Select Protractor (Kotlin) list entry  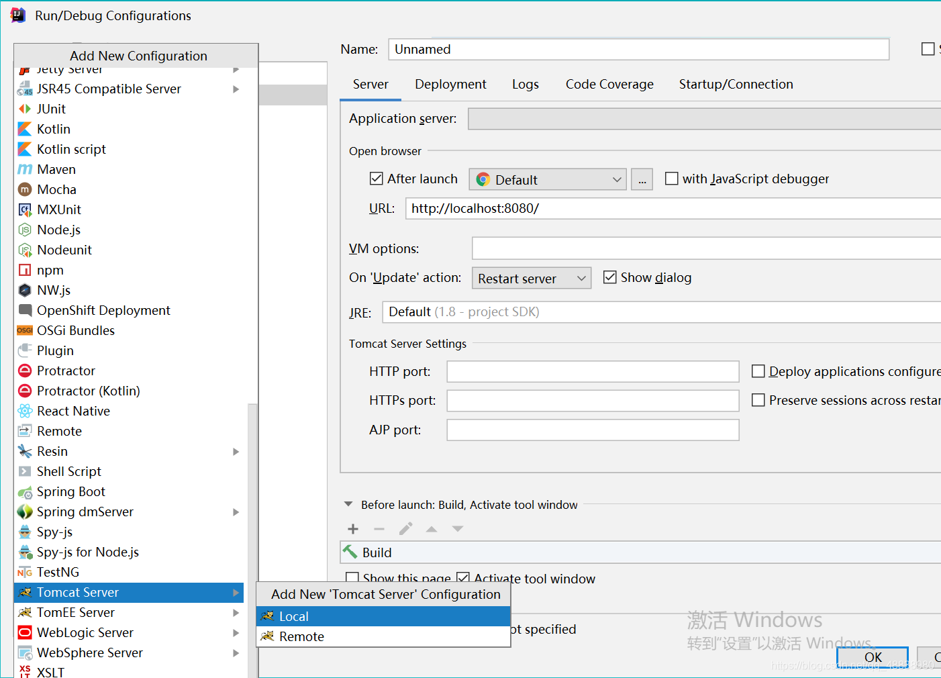[129, 391]
